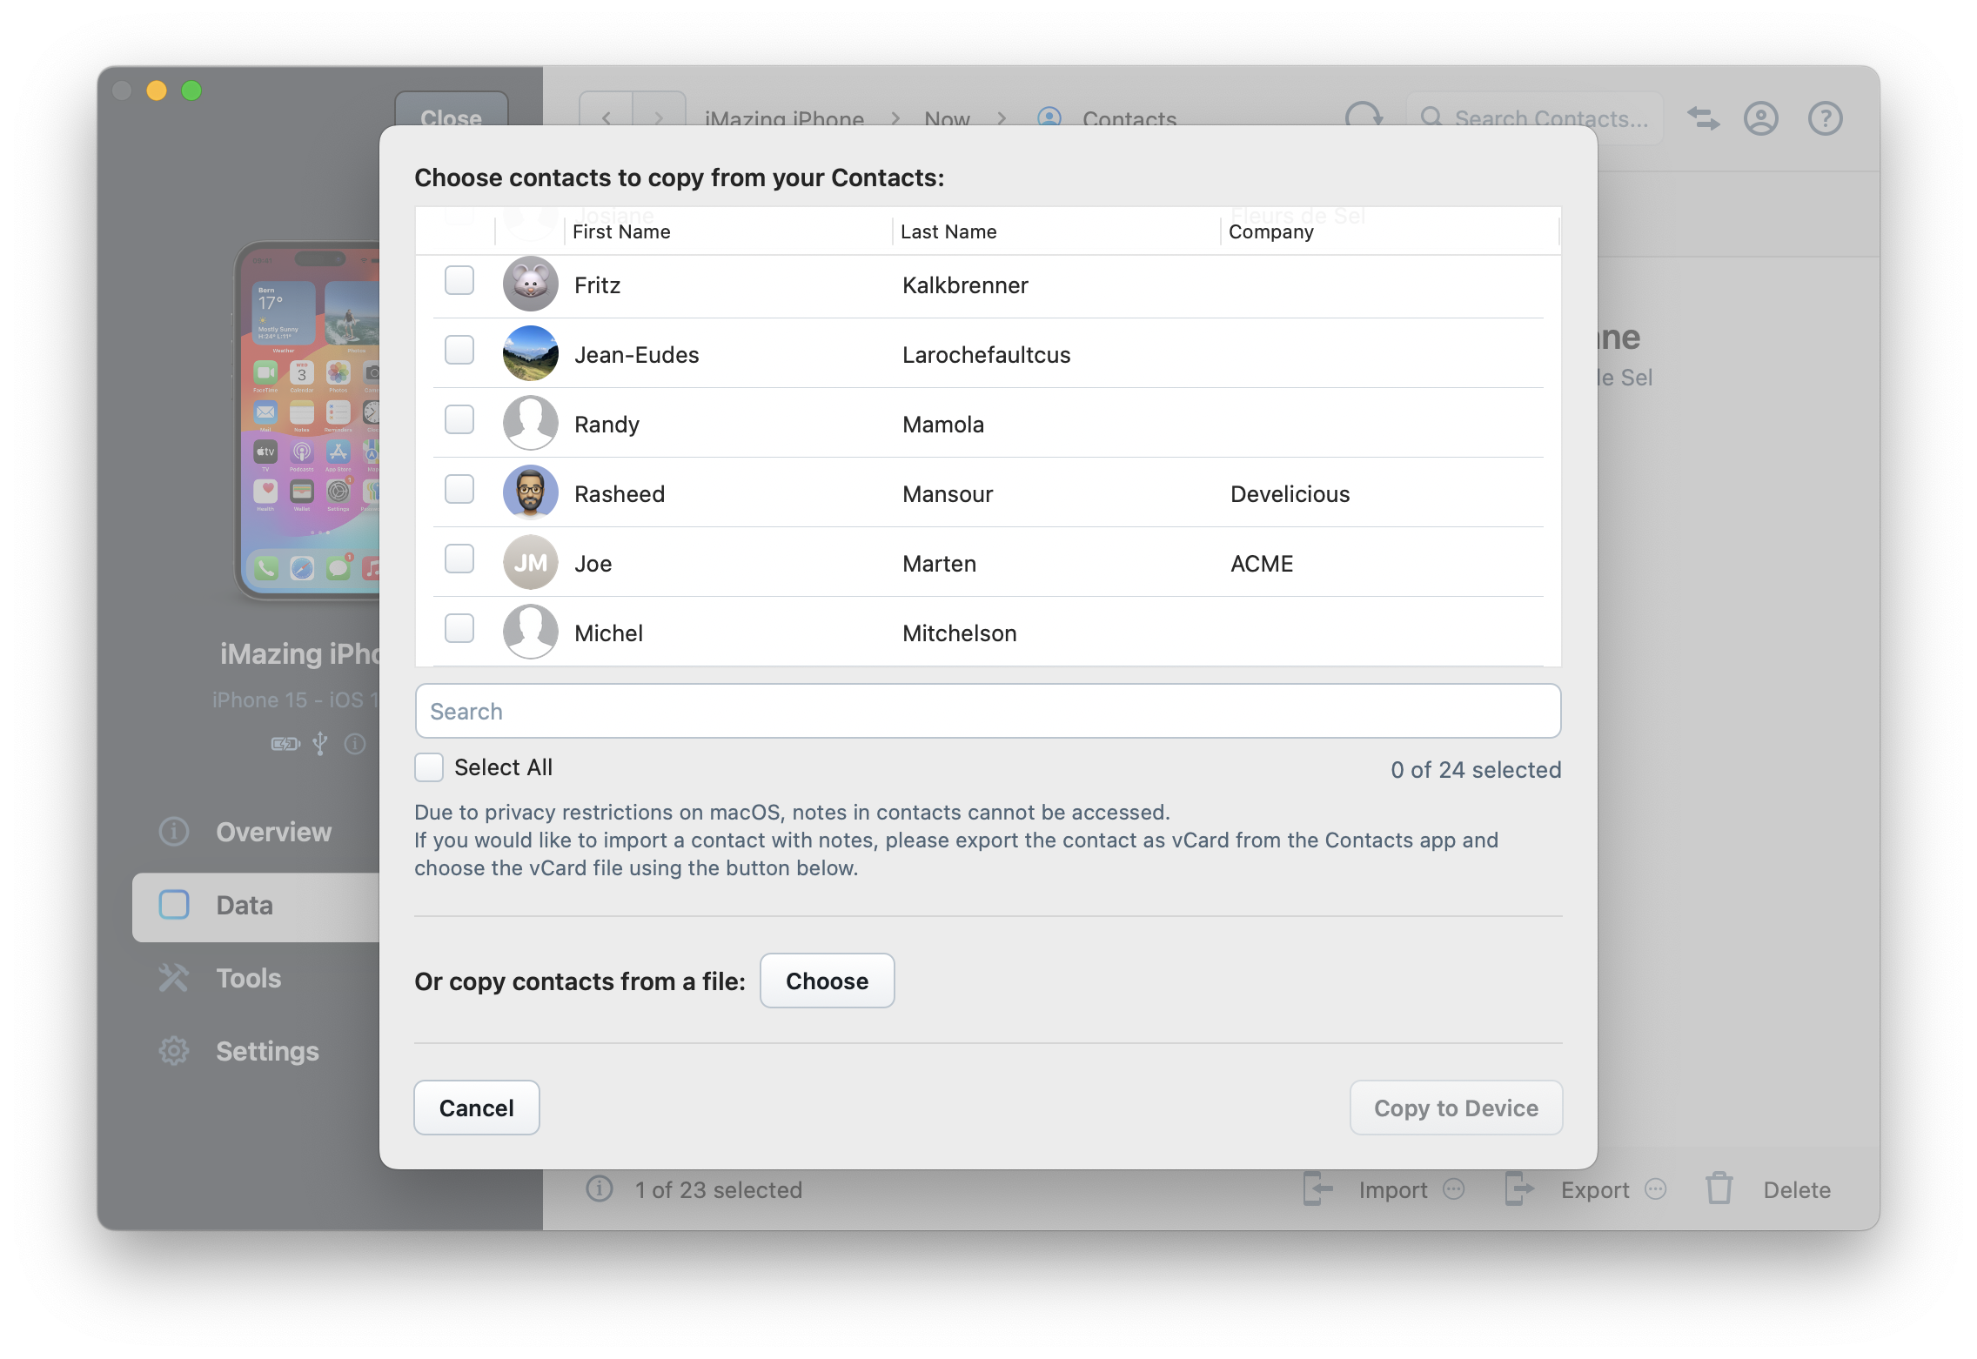Click the Search field in dialog
1977x1359 pixels.
(988, 712)
